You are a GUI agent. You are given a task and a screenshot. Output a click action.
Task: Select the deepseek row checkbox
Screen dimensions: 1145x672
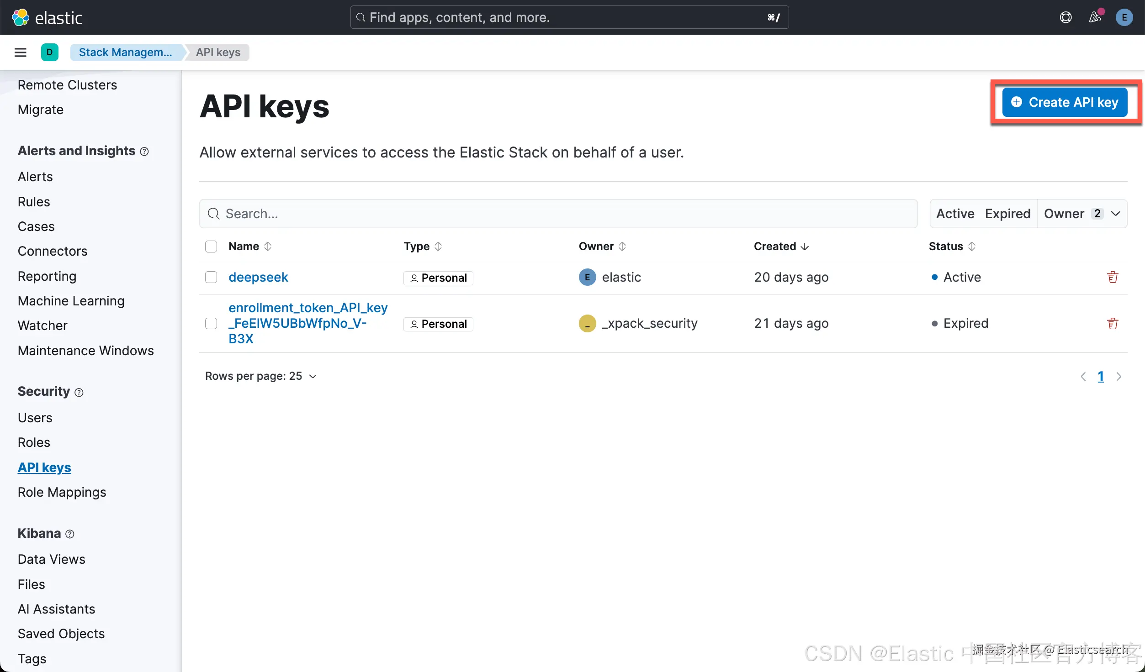pos(211,277)
